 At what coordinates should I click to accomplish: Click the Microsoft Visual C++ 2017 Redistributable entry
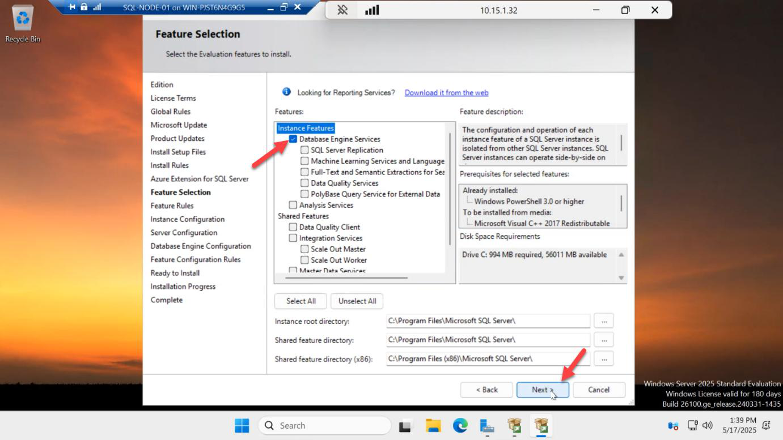(542, 223)
